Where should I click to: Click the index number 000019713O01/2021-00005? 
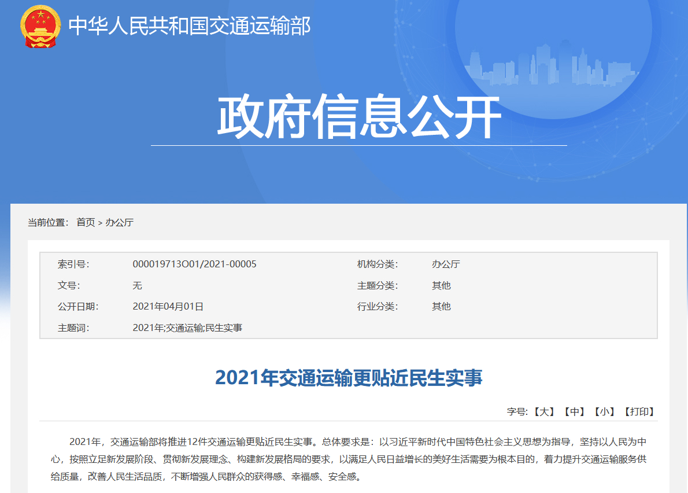coord(194,264)
